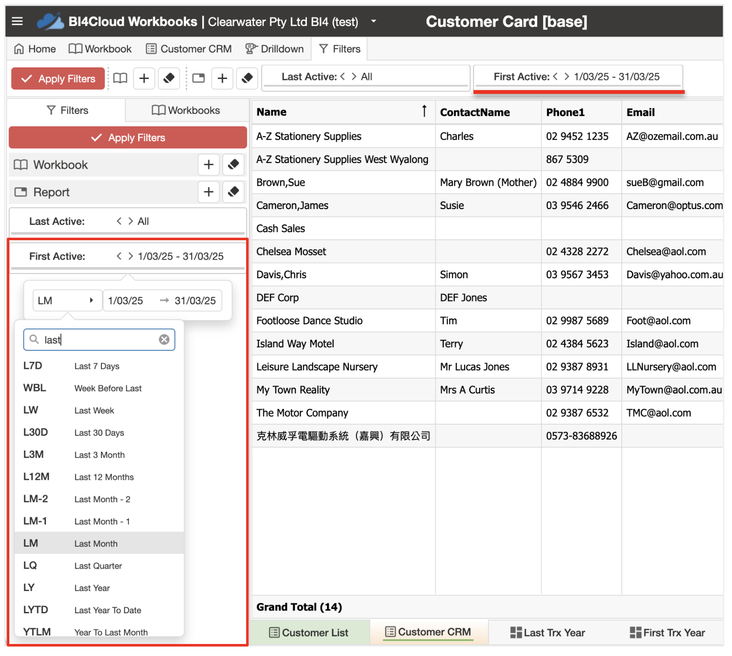Add a workbook in the side panel

209,164
